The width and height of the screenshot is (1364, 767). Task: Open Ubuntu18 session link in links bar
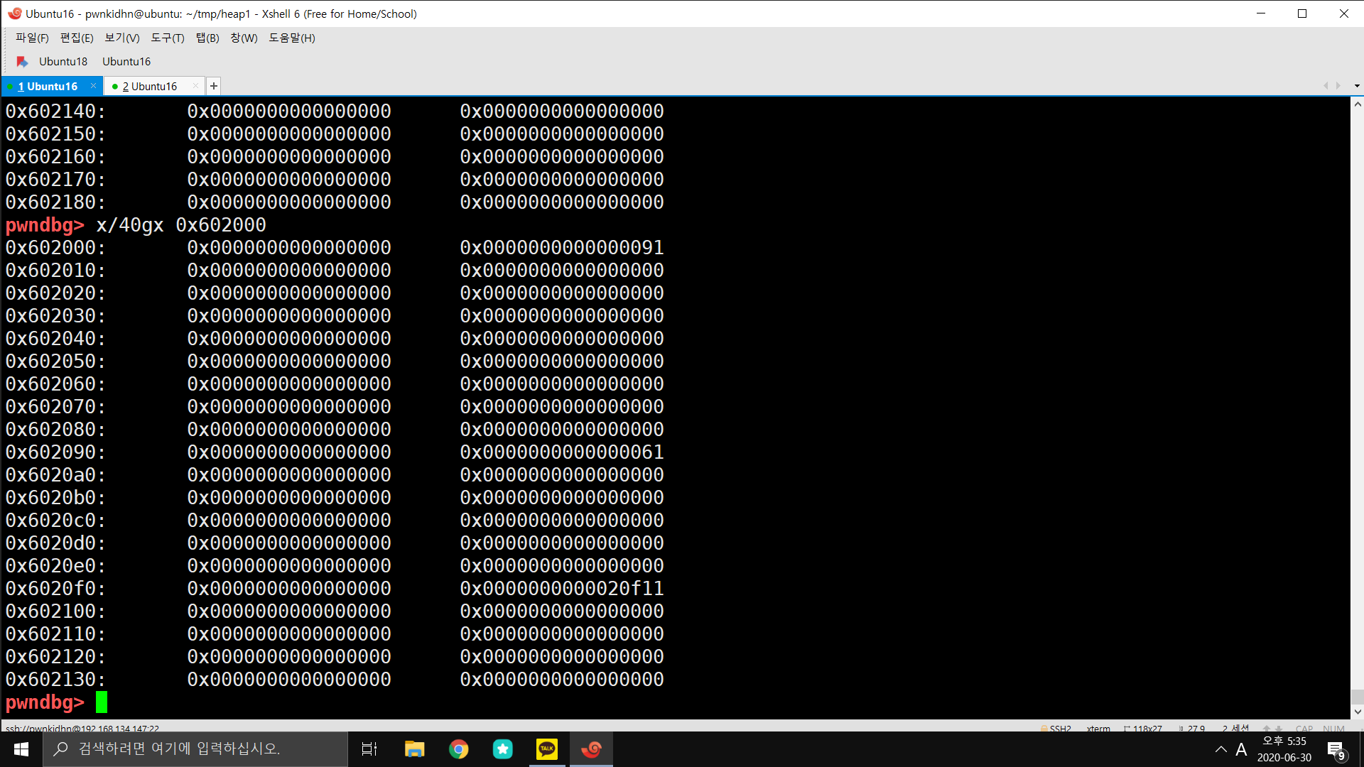[x=63, y=62]
